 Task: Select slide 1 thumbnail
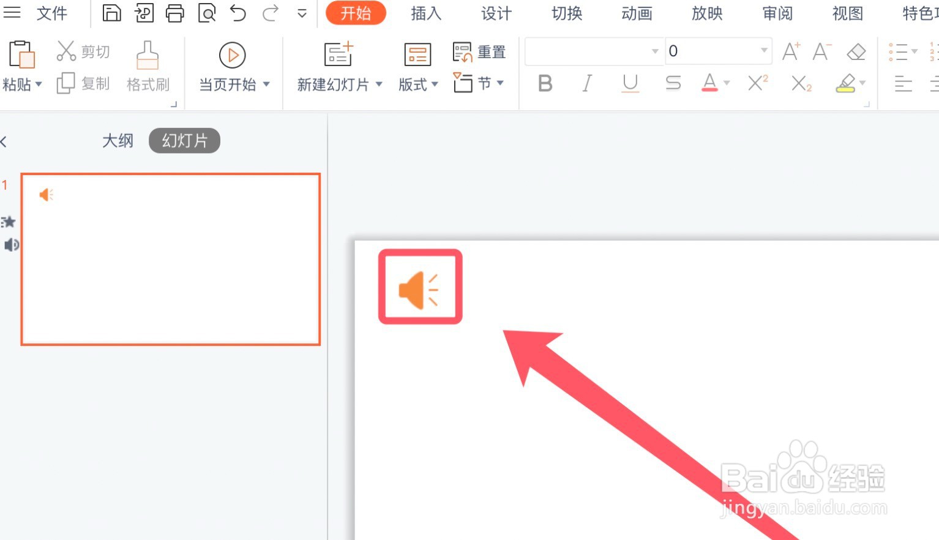171,259
